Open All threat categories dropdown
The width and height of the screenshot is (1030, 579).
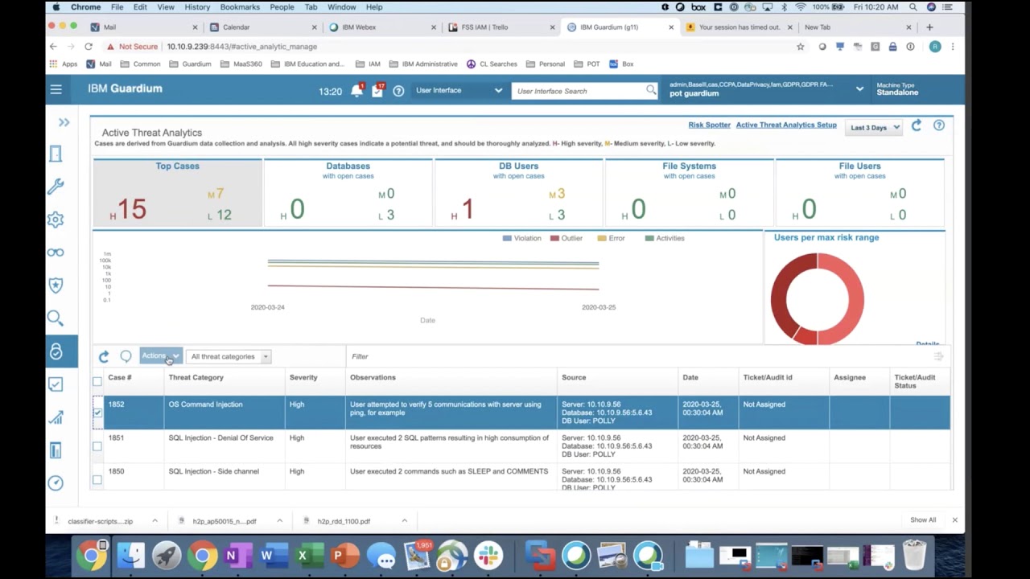(x=229, y=356)
